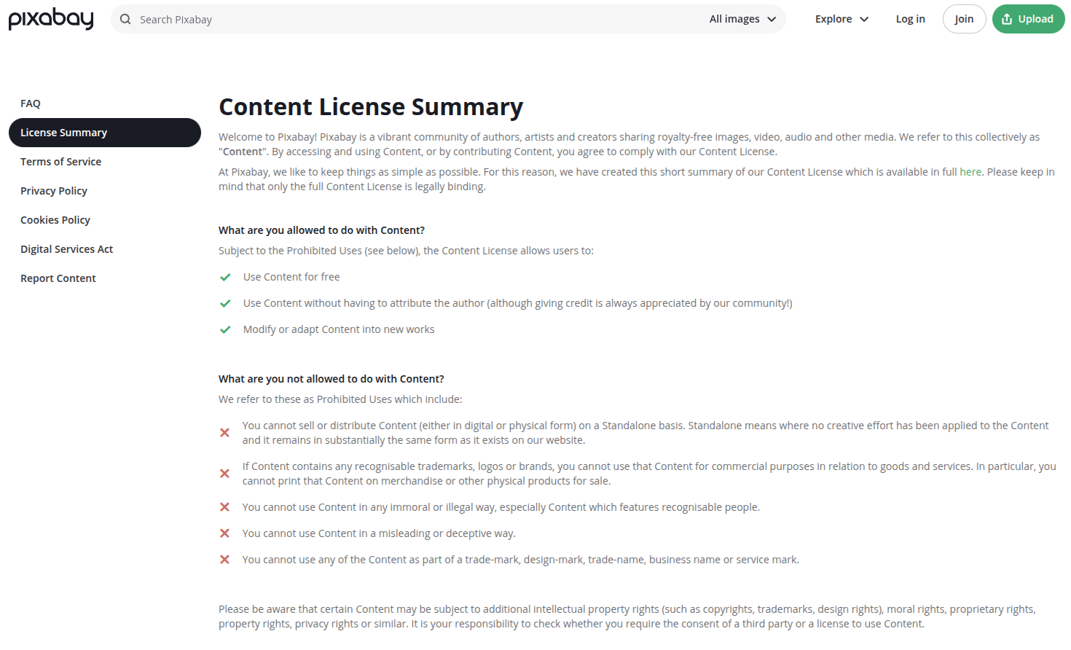Screen dimensions: 1071x650
Task: Select Digital Services Act sidebar item
Action: coord(67,249)
